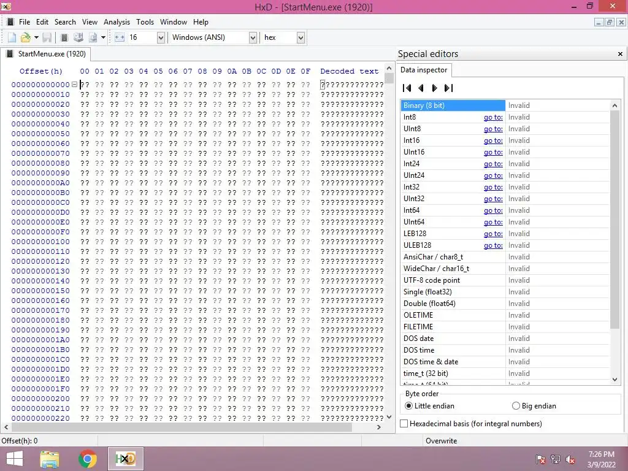Open File Explorer from the taskbar
This screenshot has height=471, width=628.
point(50,459)
